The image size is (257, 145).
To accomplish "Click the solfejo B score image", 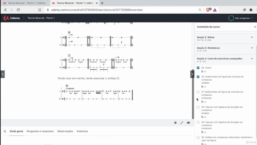I will point(96,39).
